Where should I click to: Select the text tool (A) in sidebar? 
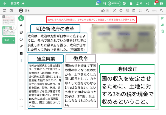click(x=21, y=25)
